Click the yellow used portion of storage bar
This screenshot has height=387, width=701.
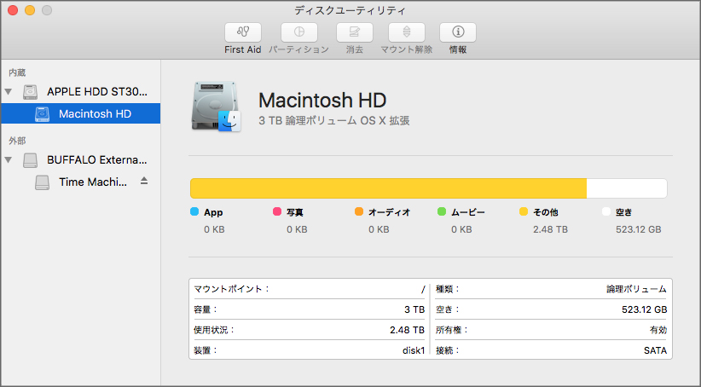388,188
